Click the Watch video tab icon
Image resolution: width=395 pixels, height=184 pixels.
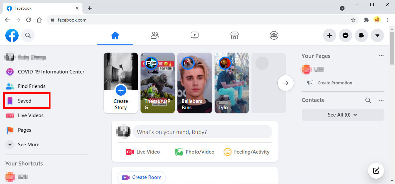click(195, 35)
